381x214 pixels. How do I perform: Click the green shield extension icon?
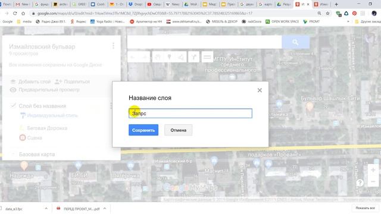point(338,14)
